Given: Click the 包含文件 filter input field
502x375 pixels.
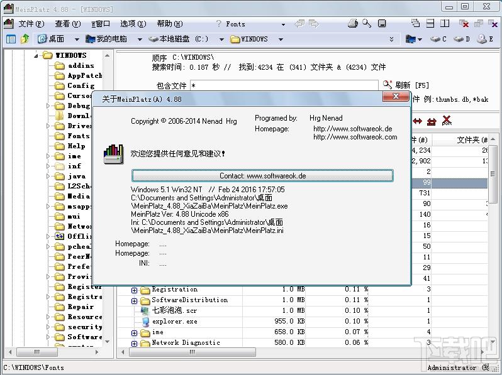Looking at the screenshot, I should 284,85.
